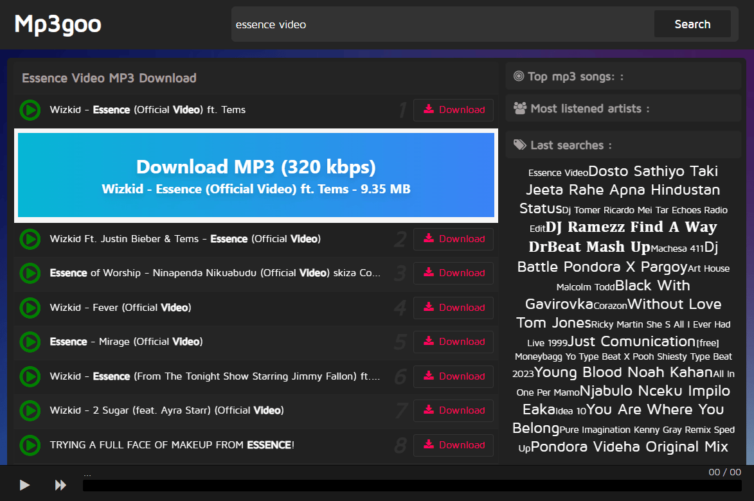Open Ricky Martin She S All search
This screenshot has height=501, width=754.
tap(661, 325)
